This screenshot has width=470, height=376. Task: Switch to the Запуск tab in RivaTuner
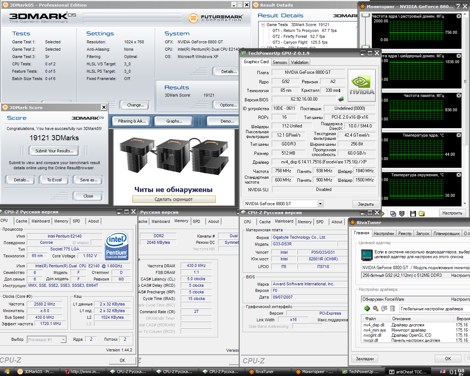423,234
